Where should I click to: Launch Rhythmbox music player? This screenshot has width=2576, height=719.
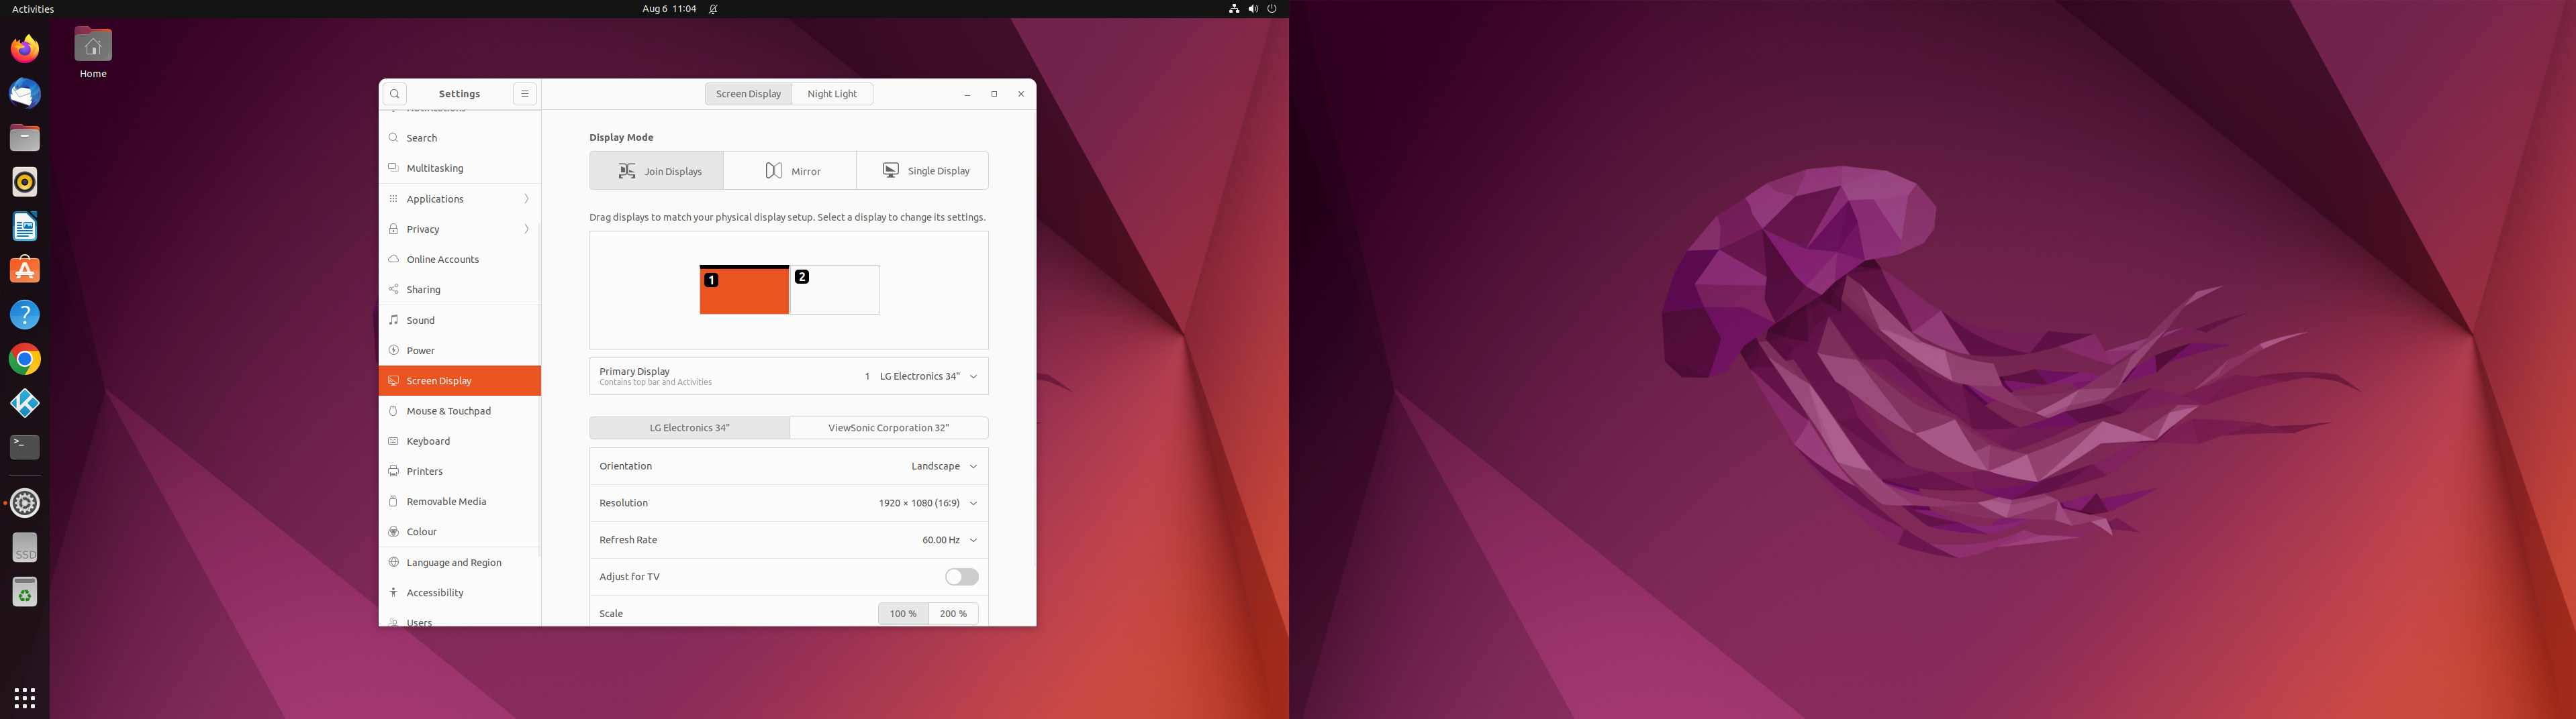[x=25, y=182]
